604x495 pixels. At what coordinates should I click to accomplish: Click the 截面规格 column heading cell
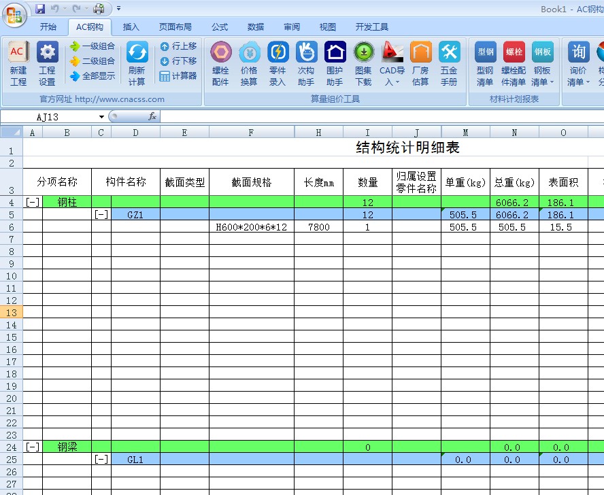252,182
